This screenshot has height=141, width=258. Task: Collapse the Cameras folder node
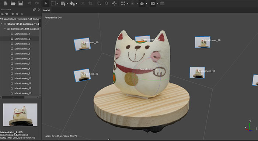pyautogui.click(x=5, y=29)
